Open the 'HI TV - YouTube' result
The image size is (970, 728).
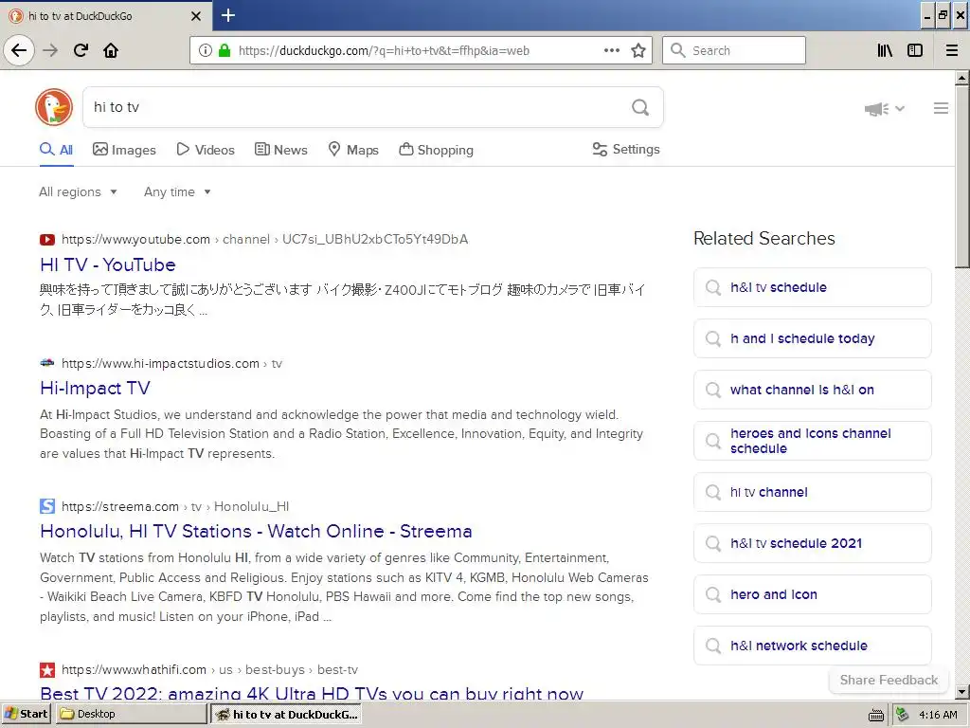(x=108, y=265)
